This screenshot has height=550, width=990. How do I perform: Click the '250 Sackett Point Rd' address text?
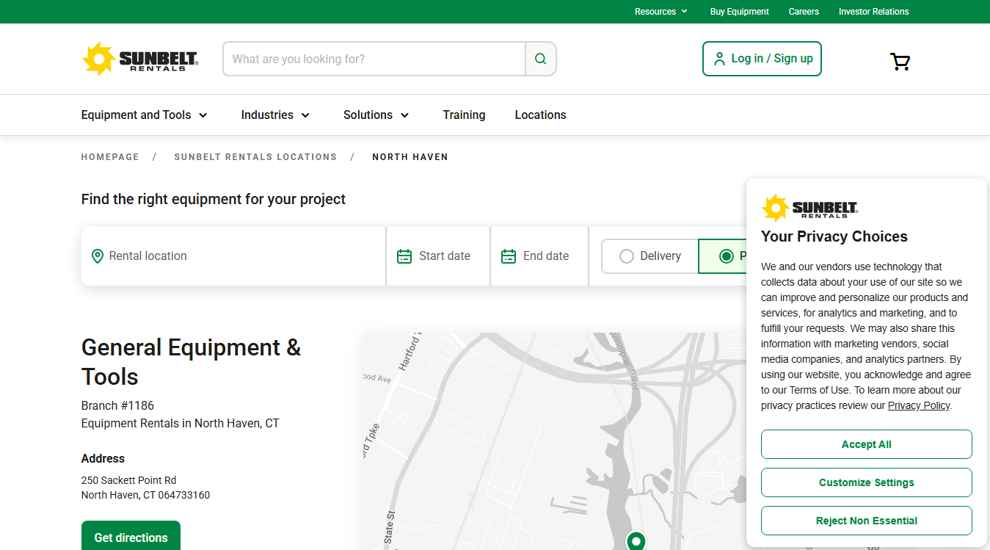click(129, 480)
